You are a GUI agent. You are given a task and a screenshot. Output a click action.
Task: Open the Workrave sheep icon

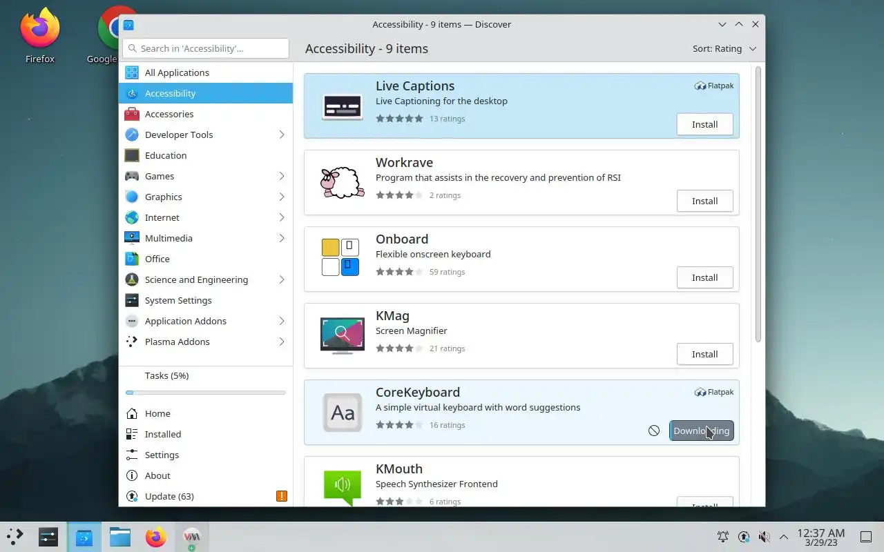point(343,183)
